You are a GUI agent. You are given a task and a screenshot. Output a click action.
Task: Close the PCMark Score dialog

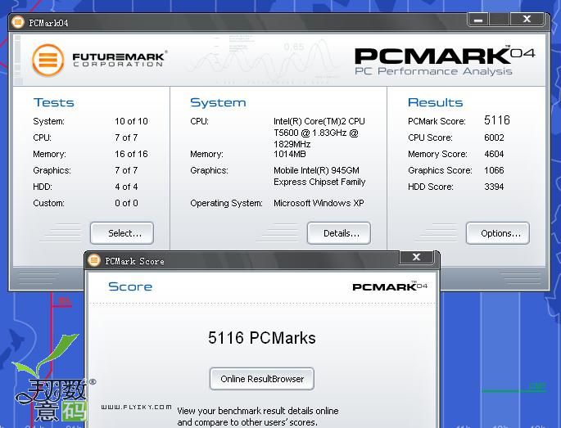click(x=417, y=257)
